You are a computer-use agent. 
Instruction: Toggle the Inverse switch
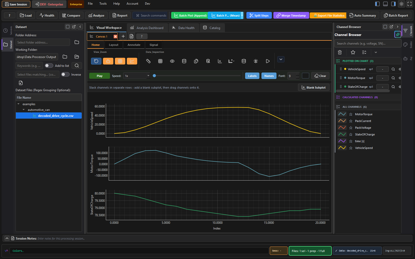tap(65, 74)
